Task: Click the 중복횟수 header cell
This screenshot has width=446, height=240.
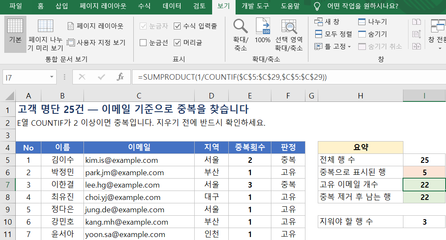Action: [x=250, y=147]
